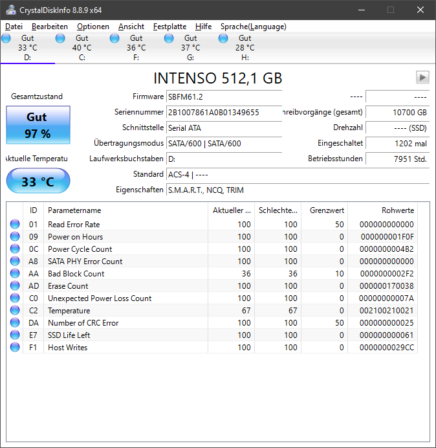Open the Datei menu
The image size is (436, 448).
(14, 27)
